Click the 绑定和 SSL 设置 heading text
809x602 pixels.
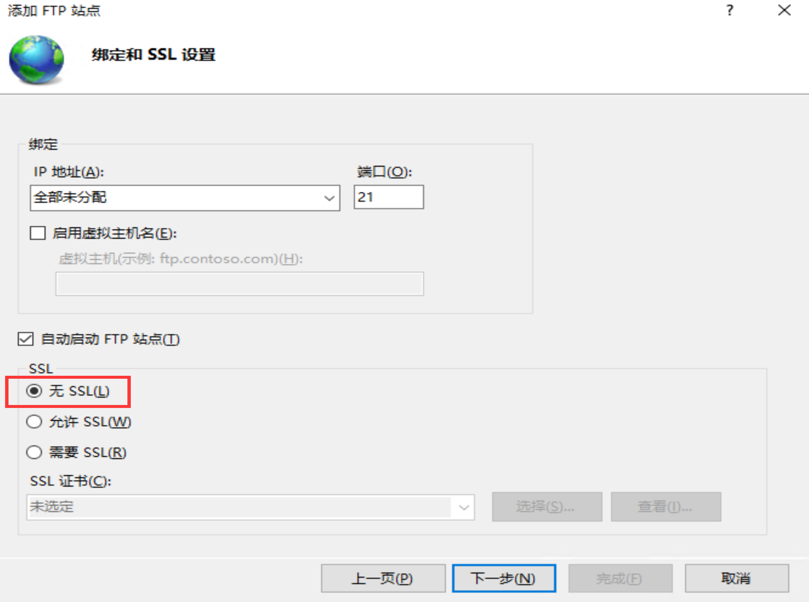pos(153,54)
